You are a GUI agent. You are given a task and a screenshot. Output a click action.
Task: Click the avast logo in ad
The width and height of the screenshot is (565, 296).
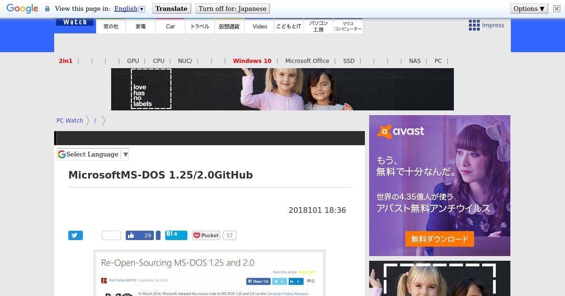tap(401, 132)
